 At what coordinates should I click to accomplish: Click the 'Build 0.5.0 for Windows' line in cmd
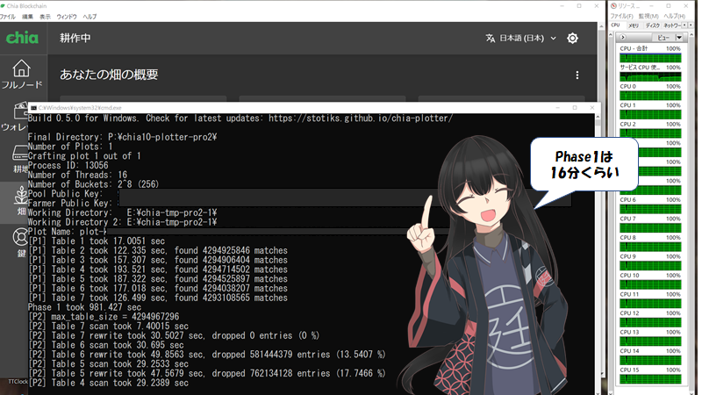(240, 118)
